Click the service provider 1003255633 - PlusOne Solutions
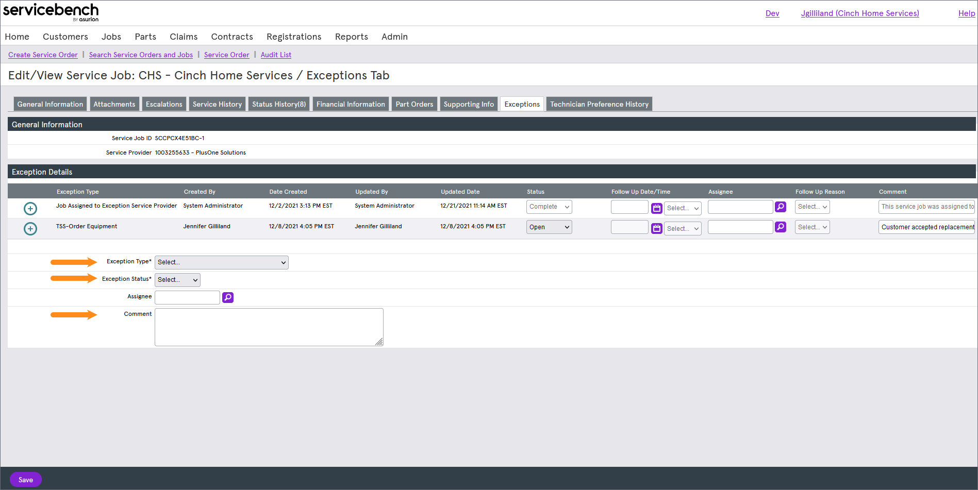The width and height of the screenshot is (978, 490). coord(200,153)
